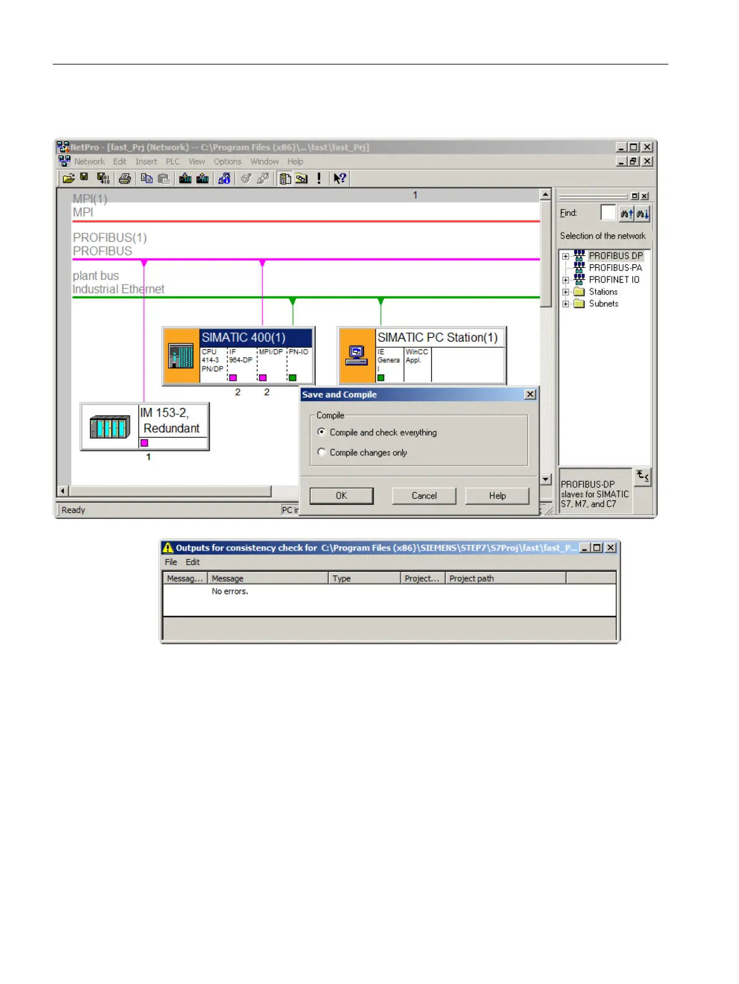Click the vertical scrollbar up arrow
Screen dimensions: 739x984
[545, 195]
